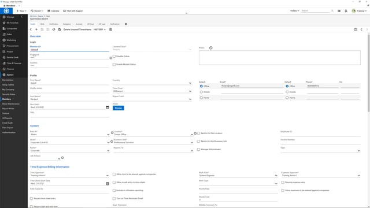The image size is (370, 208).
Task: Switch to the Delegation tab
Action: coord(67,24)
